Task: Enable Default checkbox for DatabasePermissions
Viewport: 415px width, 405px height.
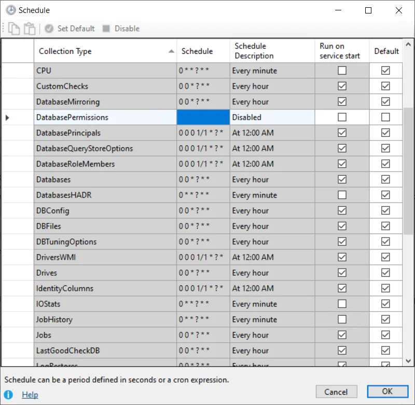Action: 385,118
